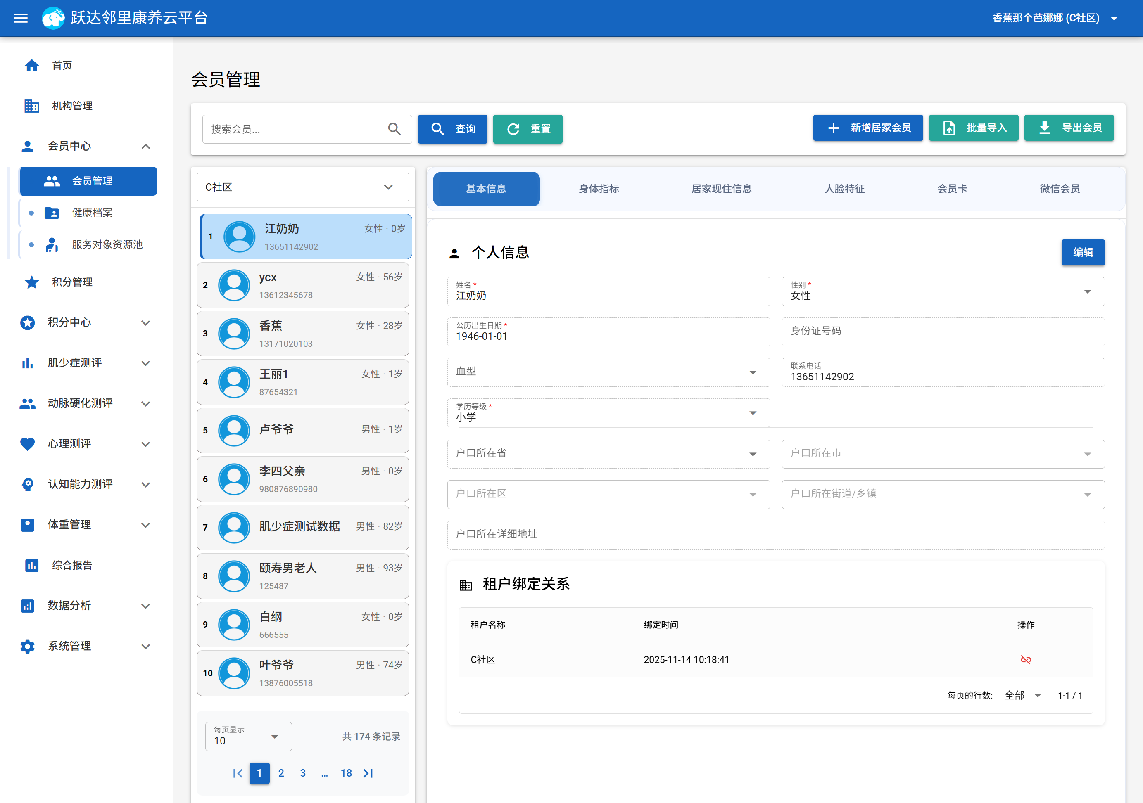Go to page 2 of member list
The width and height of the screenshot is (1143, 803).
[281, 773]
